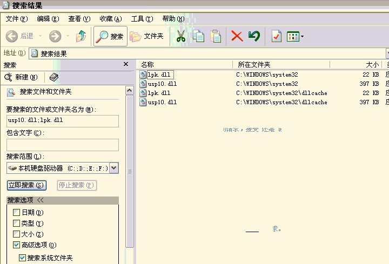Open the Back button history dropdown arrow
Viewport: 389px width, 264px height.
click(x=40, y=36)
